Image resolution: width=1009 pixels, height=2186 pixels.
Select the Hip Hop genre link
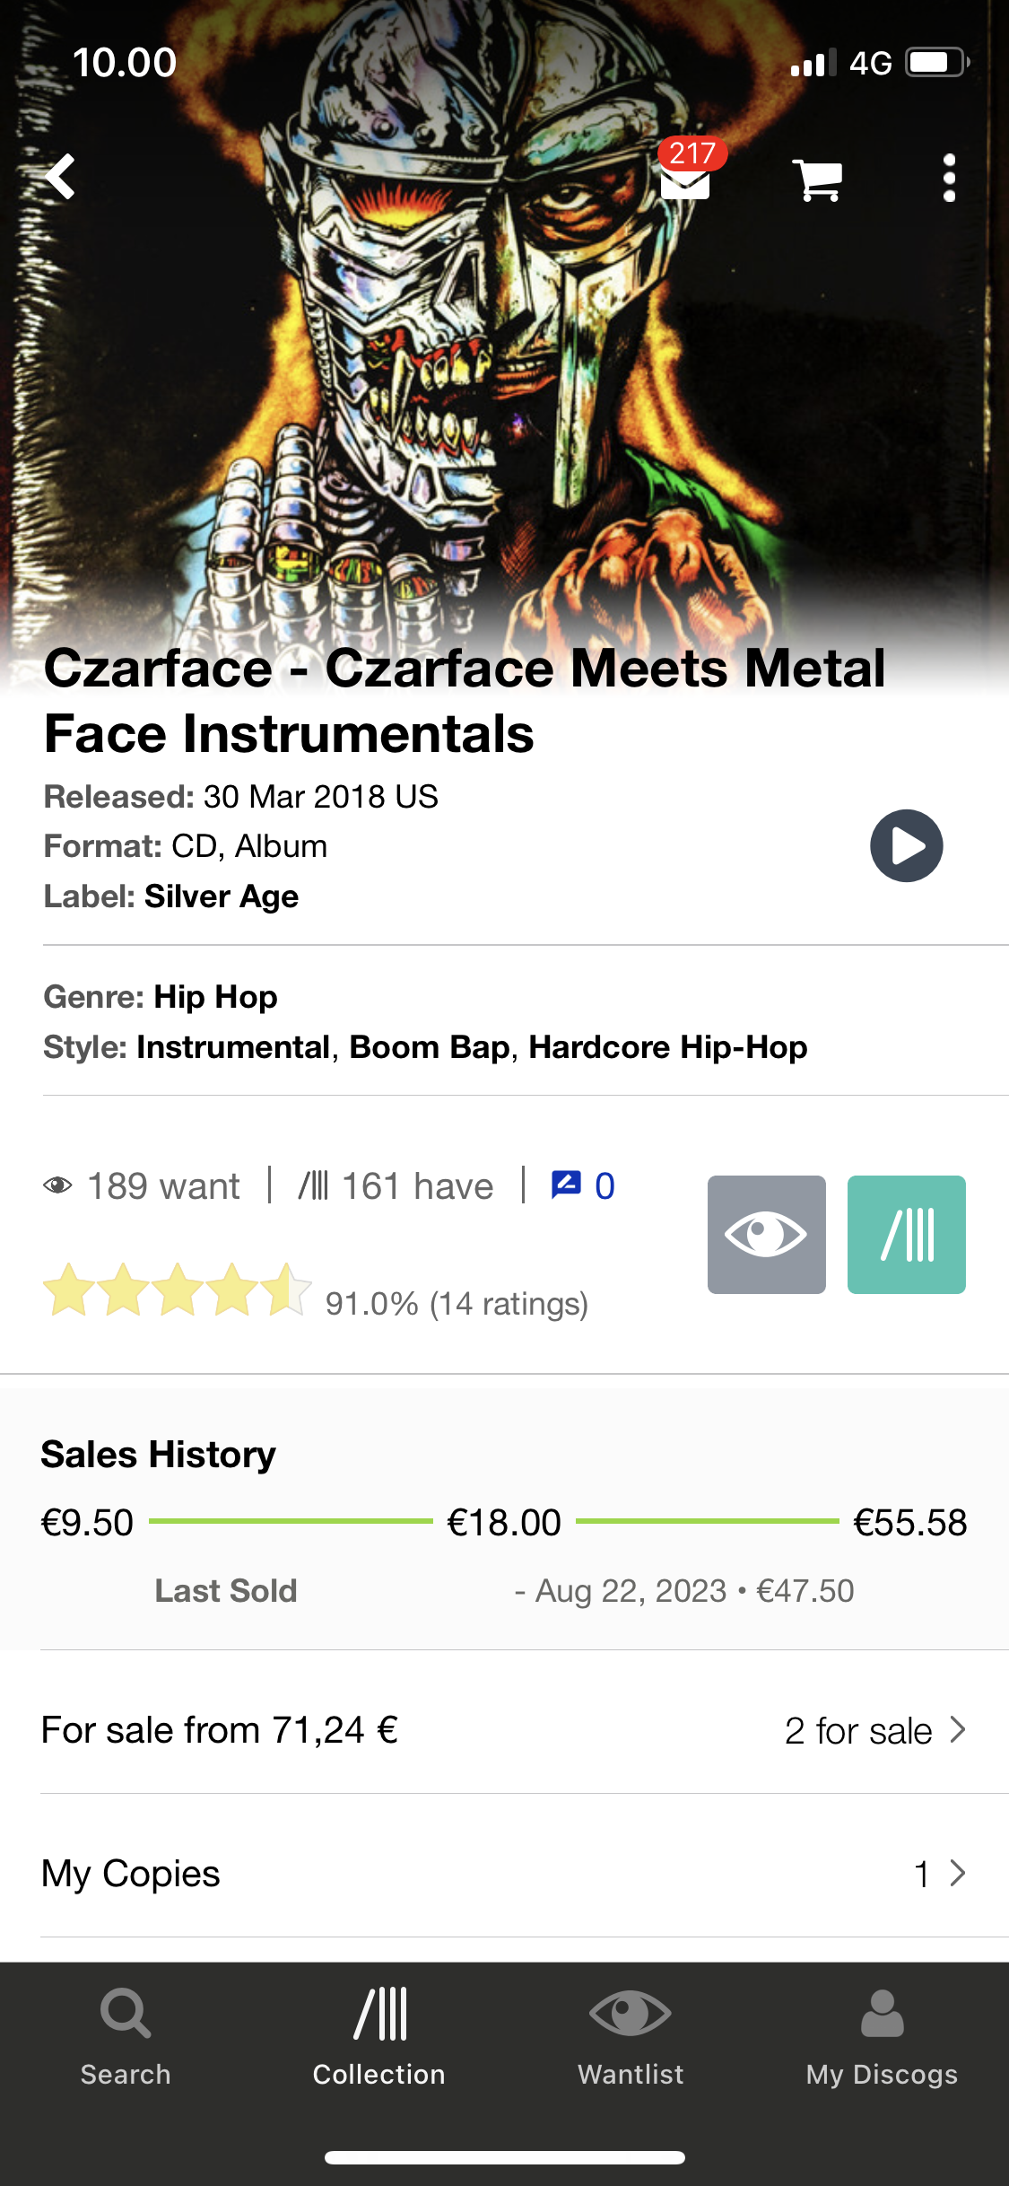coord(215,997)
